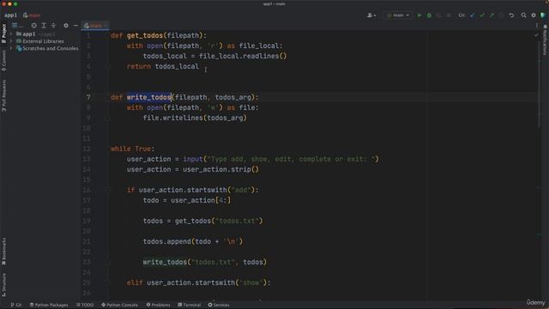Click line number 7 in gutter

click(88, 97)
